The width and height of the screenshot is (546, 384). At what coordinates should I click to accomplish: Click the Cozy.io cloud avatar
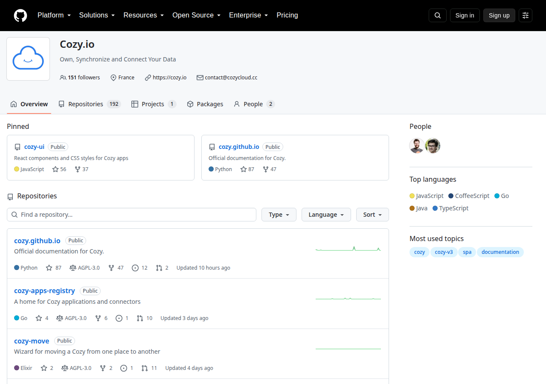(28, 59)
